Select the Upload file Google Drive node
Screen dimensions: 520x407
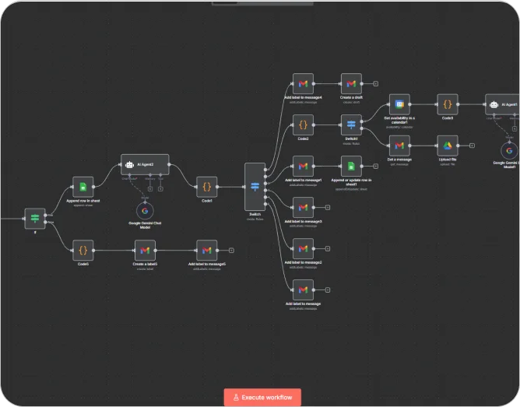pyautogui.click(x=448, y=146)
